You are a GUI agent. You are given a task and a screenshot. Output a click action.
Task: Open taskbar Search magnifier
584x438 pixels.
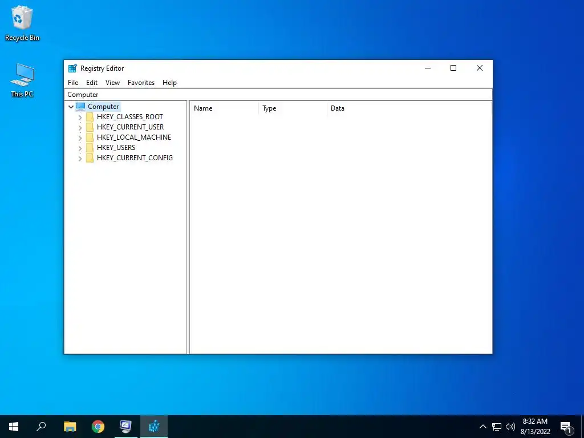(41, 427)
